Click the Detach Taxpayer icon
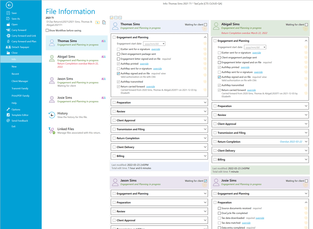The image size is (313, 229). tap(8, 47)
